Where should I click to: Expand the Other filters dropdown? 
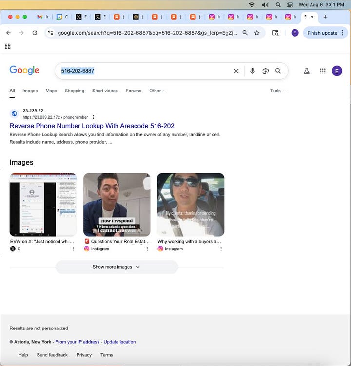(x=157, y=91)
